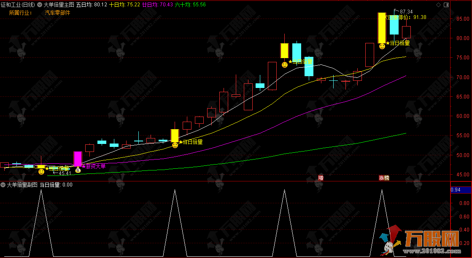Click the 增 event marker on the timeline
Screen dimensions: 472x258
coord(321,178)
